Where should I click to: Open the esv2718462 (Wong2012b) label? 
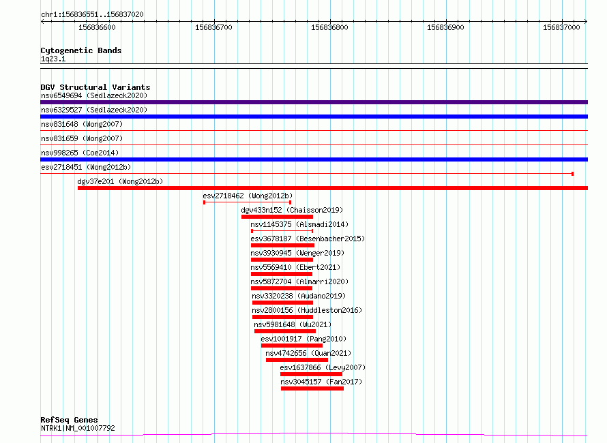pyautogui.click(x=248, y=196)
